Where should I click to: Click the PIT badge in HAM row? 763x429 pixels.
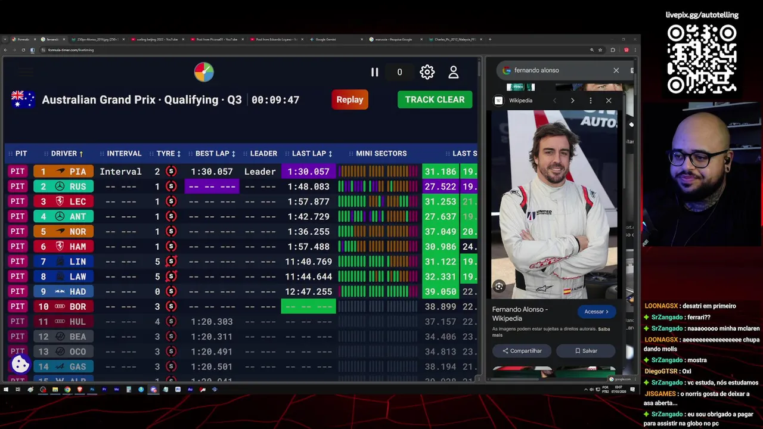point(18,246)
